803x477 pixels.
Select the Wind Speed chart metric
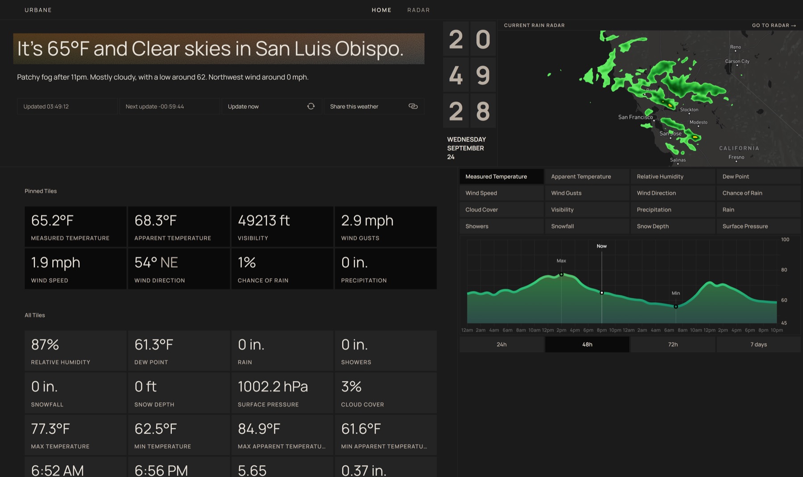coord(501,193)
